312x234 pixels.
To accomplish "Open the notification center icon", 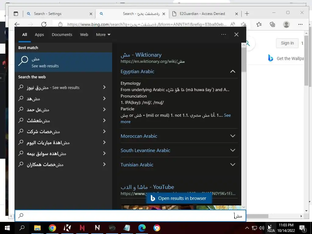I will pos(302,228).
